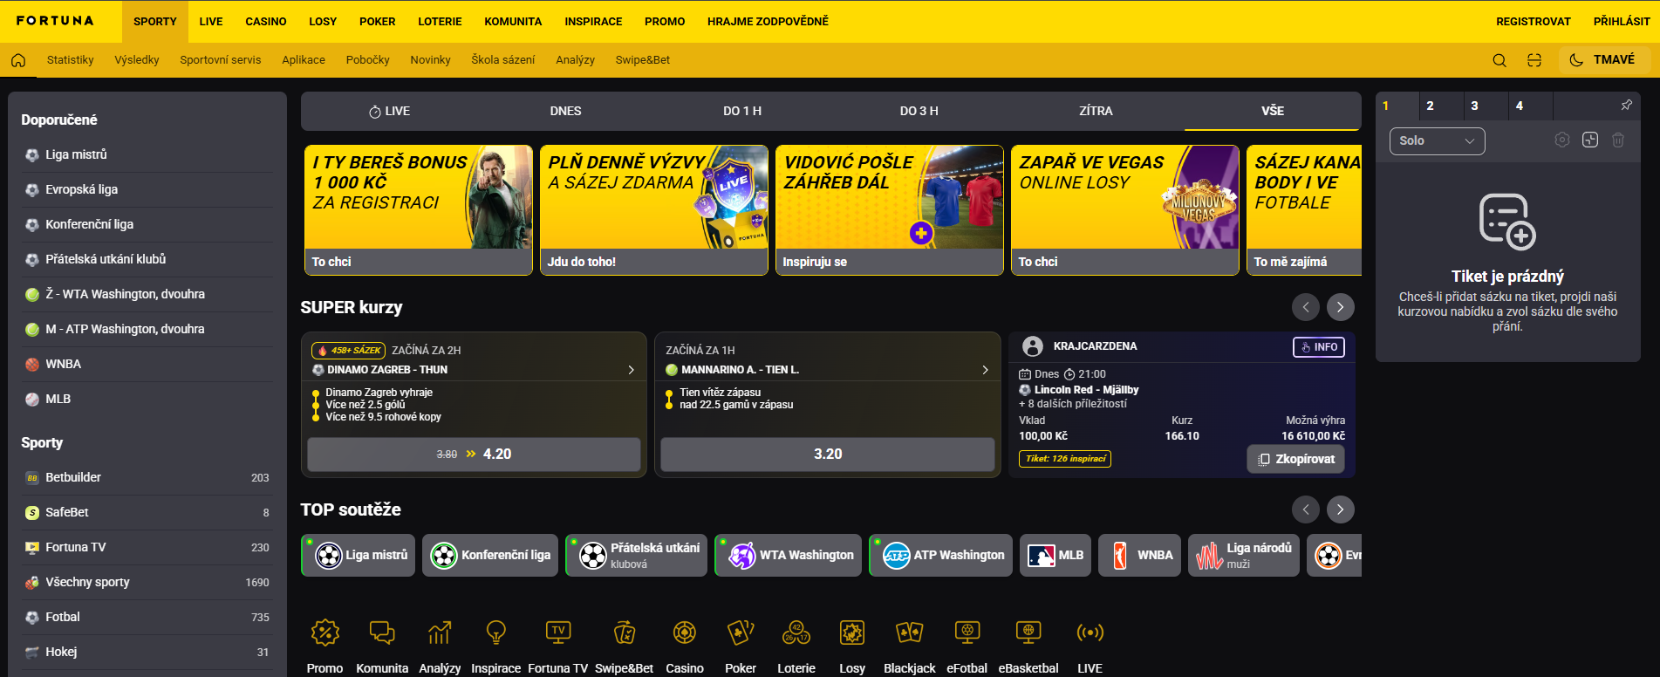Open the search magnifier icon

[1499, 60]
